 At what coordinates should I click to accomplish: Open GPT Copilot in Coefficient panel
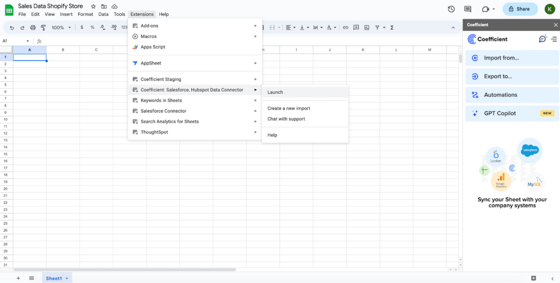point(512,114)
